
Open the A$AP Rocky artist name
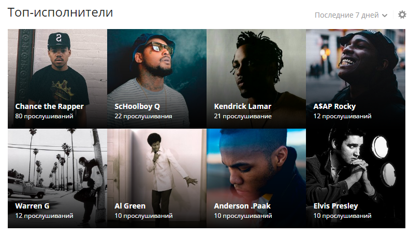point(334,106)
